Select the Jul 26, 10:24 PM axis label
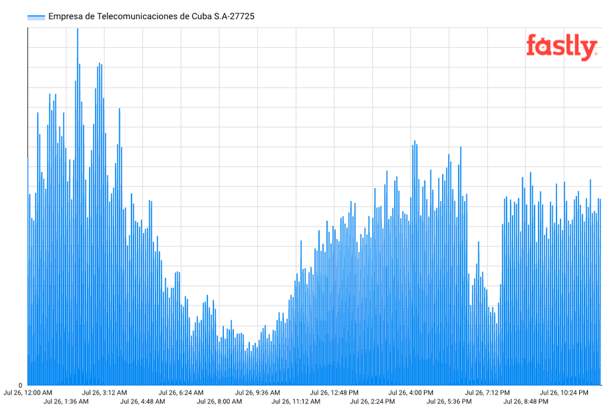Image resolution: width=616 pixels, height=413 pixels. point(564,392)
